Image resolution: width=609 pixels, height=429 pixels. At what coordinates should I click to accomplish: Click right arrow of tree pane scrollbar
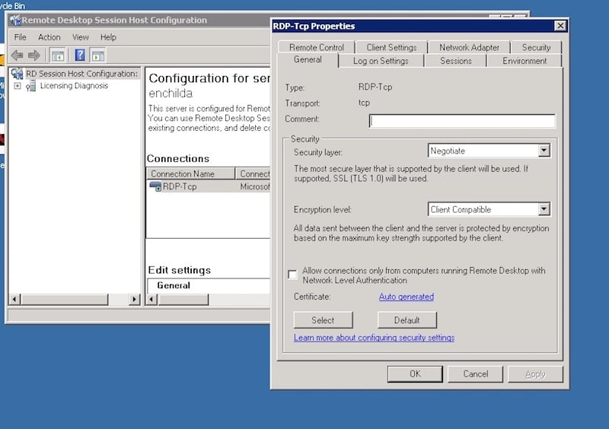pos(135,300)
